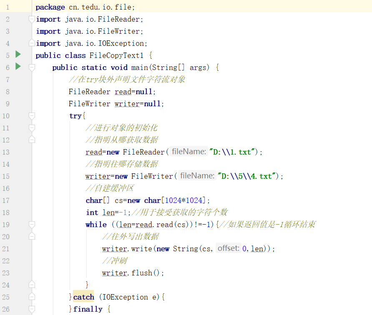This screenshot has height=315, width=372.
Task: Click the string "D:\\1.txt" on line 13
Action: pos(232,152)
